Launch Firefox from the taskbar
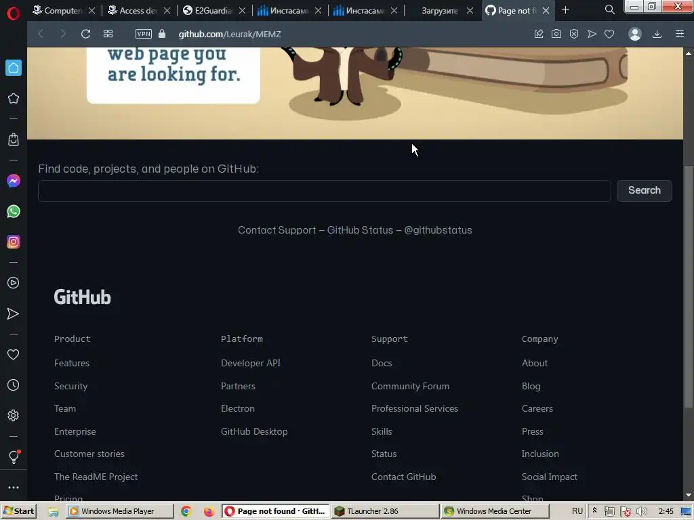This screenshot has height=520, width=694. click(x=209, y=512)
